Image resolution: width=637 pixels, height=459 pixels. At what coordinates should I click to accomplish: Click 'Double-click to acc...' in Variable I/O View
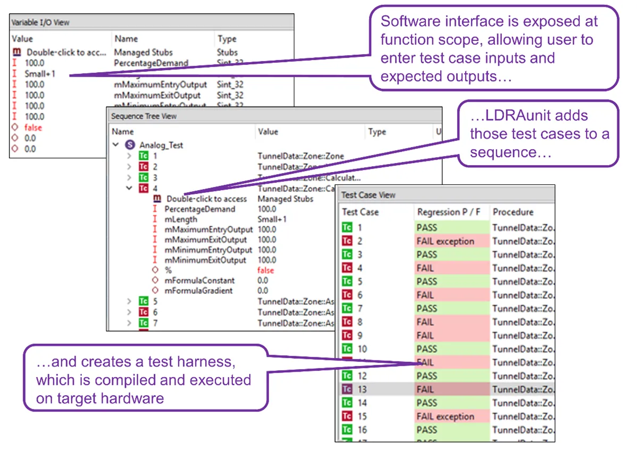(66, 52)
